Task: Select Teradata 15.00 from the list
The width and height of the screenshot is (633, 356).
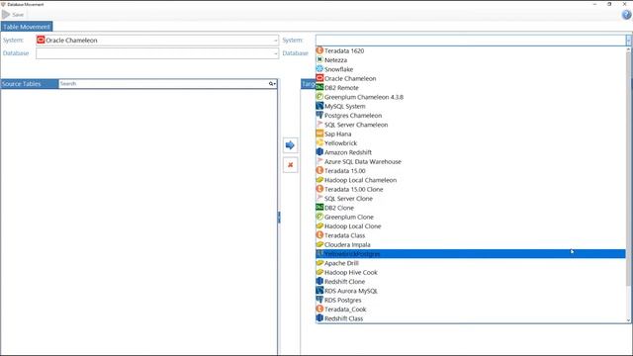Action: [471, 171]
